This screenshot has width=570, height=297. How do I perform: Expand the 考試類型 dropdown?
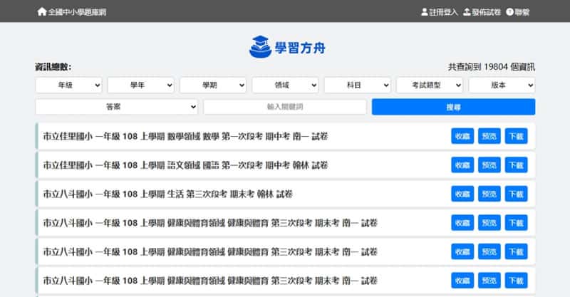[x=429, y=85]
